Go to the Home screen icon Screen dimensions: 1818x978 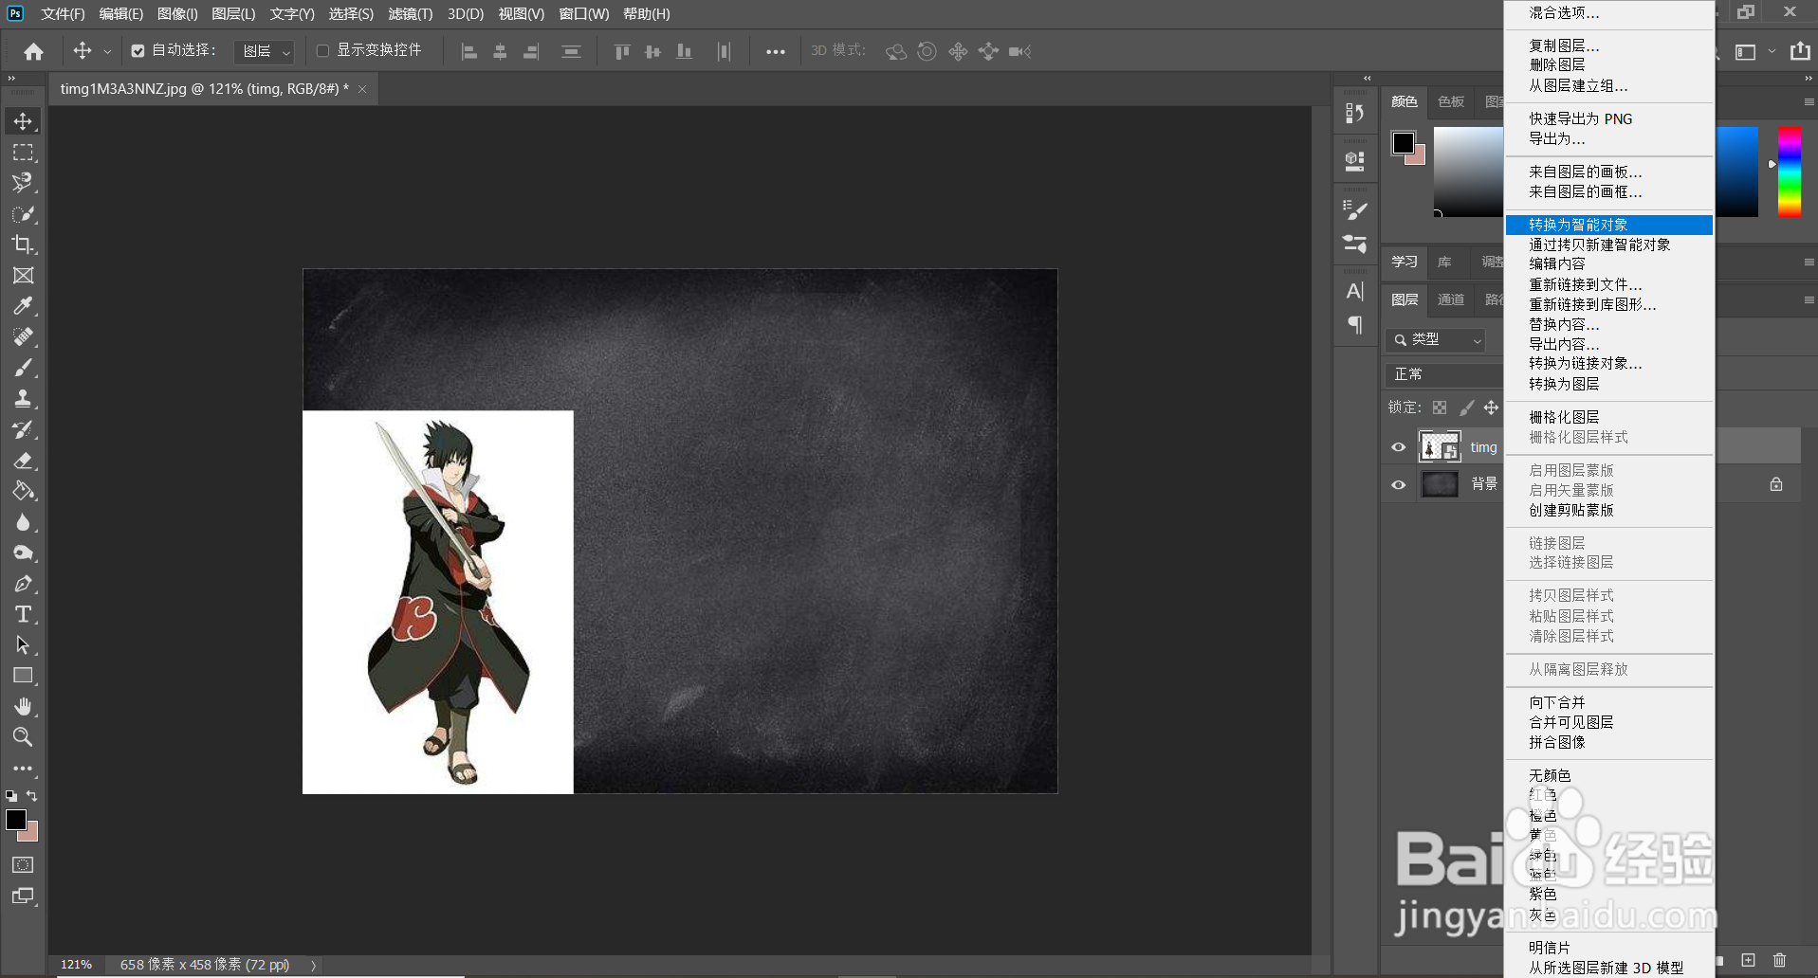(34, 51)
